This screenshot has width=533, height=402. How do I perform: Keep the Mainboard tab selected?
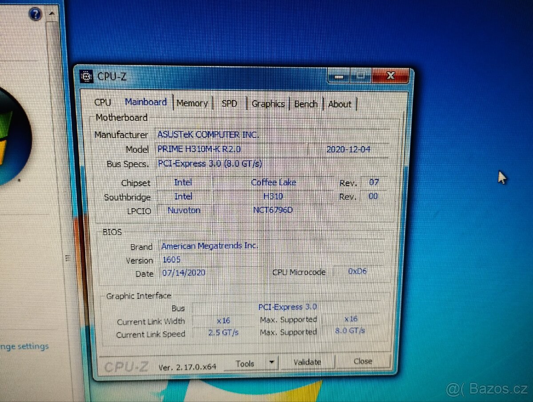point(146,102)
